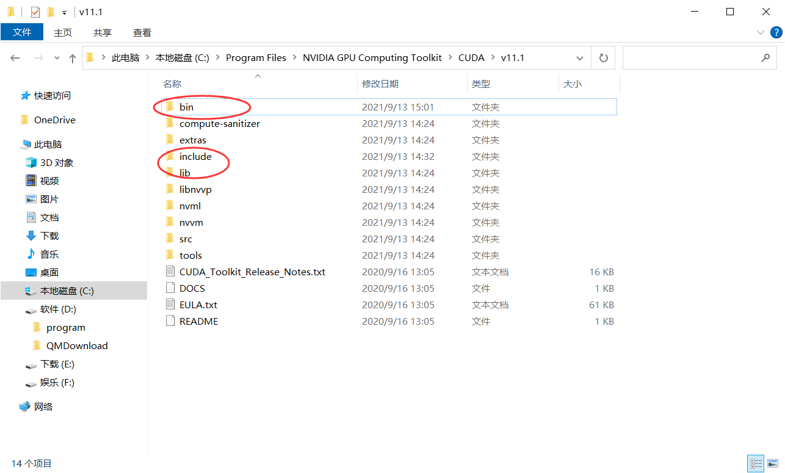
Task: Open the 文件 menu tab
Action: (x=22, y=32)
